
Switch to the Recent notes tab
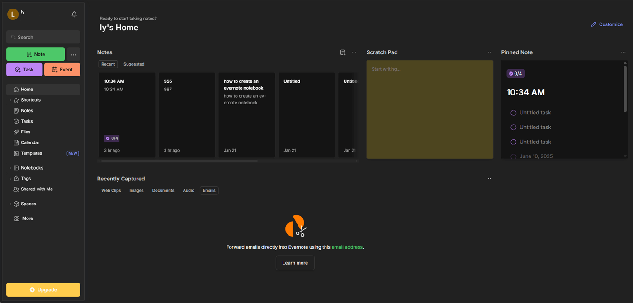click(108, 64)
